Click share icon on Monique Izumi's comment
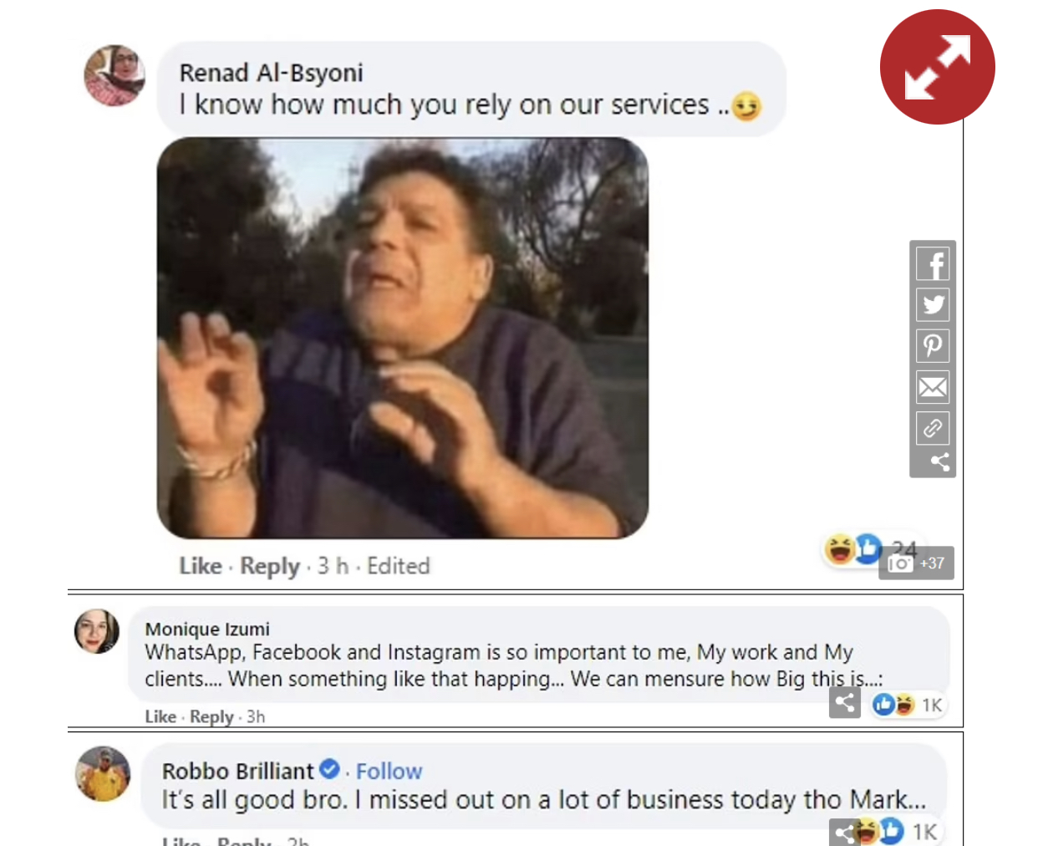Viewport: 1038px width, 846px height. pos(845,702)
